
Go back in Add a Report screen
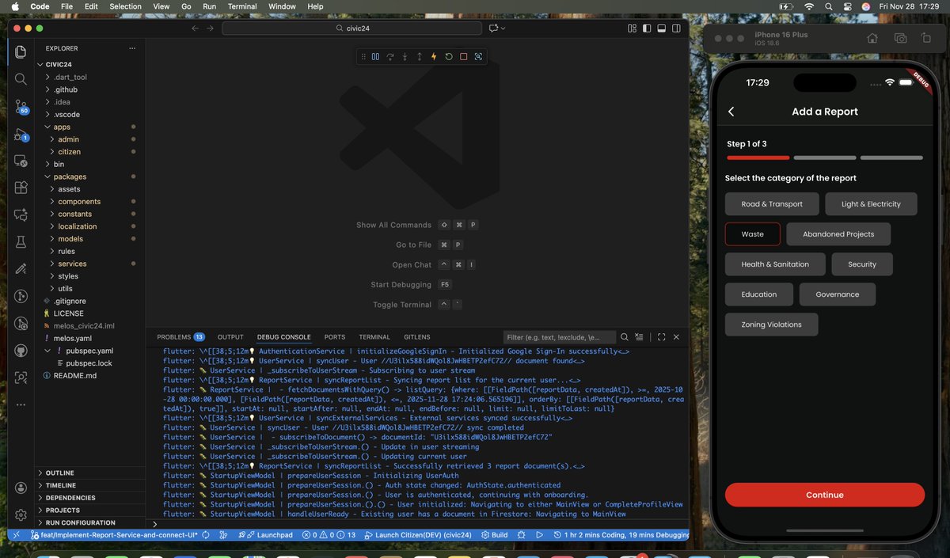[731, 112]
